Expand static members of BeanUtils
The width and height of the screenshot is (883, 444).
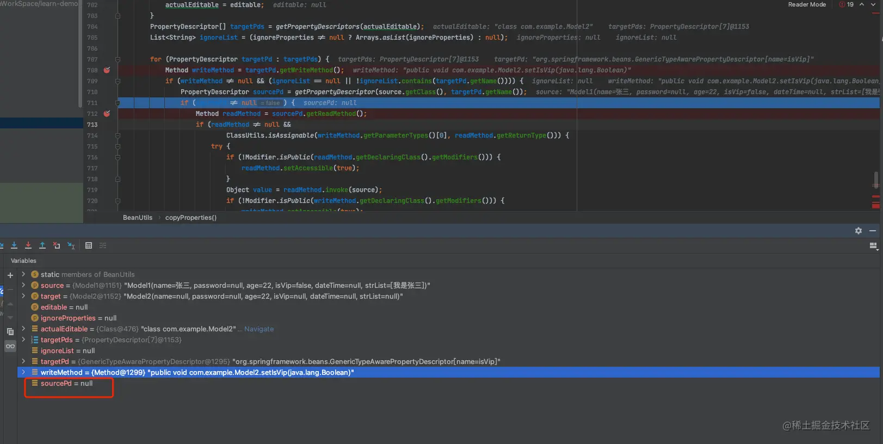click(x=23, y=274)
